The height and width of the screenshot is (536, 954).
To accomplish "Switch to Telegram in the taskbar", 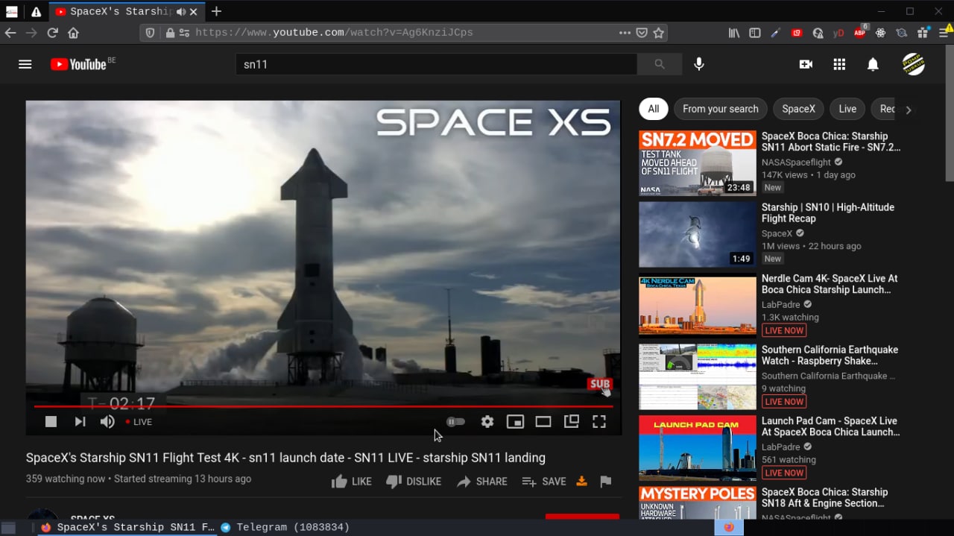I will click(285, 527).
